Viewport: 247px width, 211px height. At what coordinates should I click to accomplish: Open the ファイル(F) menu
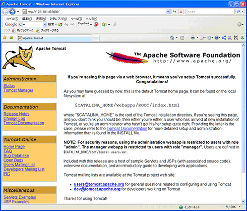point(12,19)
